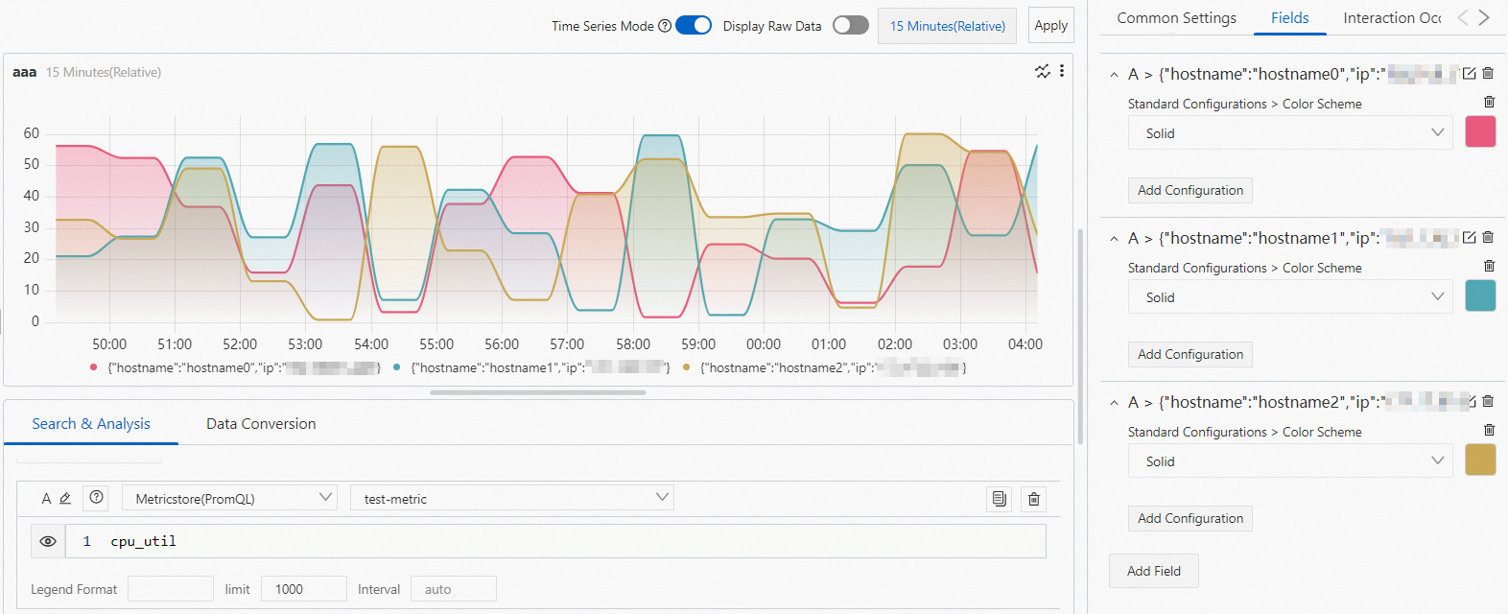Click the Time Series Mode help icon
The width and height of the screenshot is (1508, 614).
pos(665,26)
